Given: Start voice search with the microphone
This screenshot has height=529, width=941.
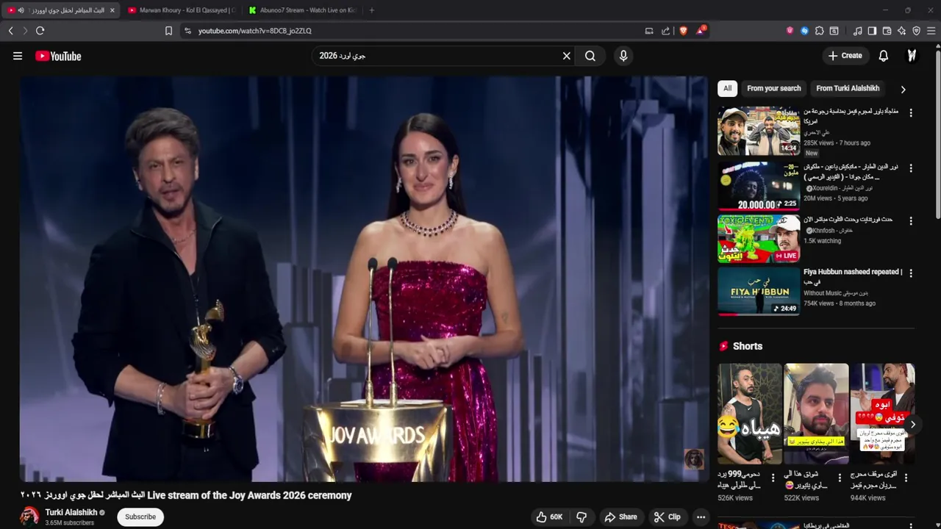Looking at the screenshot, I should (x=623, y=56).
